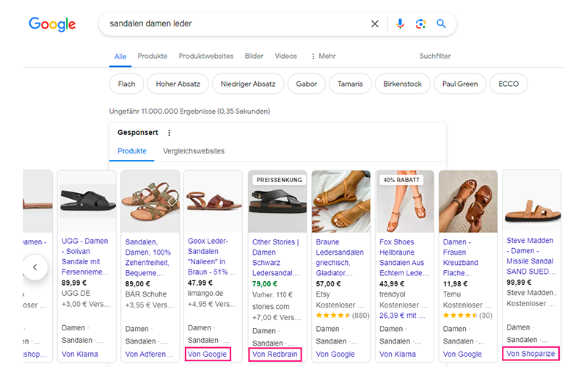Select the Alle search tab
Image resolution: width=587 pixels, height=367 pixels.
120,57
